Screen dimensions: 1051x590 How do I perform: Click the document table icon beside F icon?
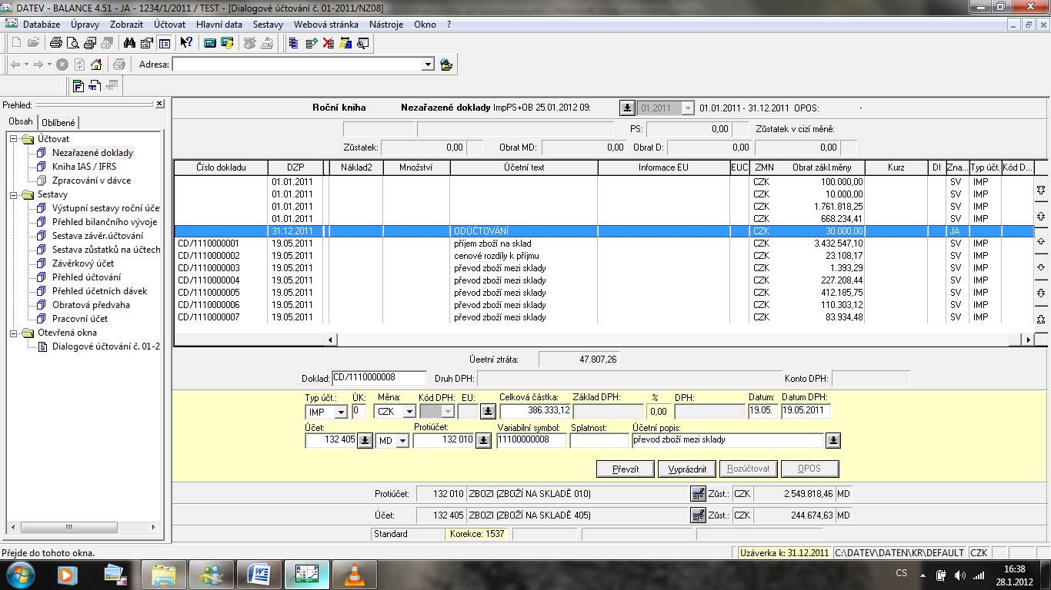tap(95, 85)
